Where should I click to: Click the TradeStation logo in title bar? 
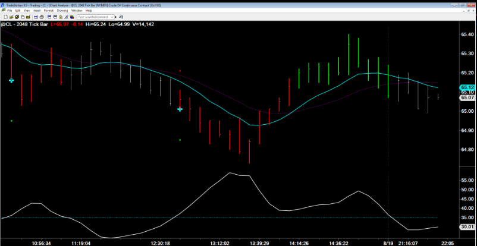[x=2, y=5]
